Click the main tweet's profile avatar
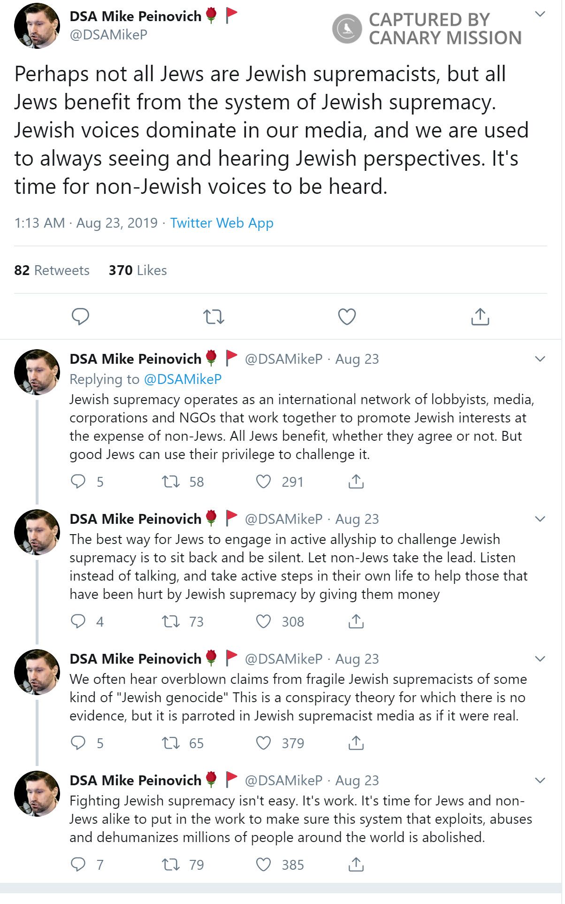The width and height of the screenshot is (565, 904). click(37, 26)
